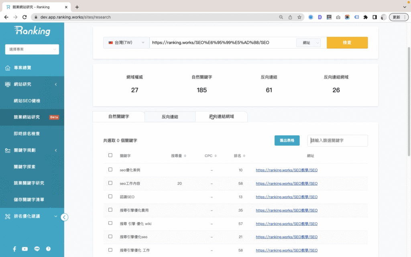Open YouTube icon in sidebar footer
411x257 pixels.
25,249
